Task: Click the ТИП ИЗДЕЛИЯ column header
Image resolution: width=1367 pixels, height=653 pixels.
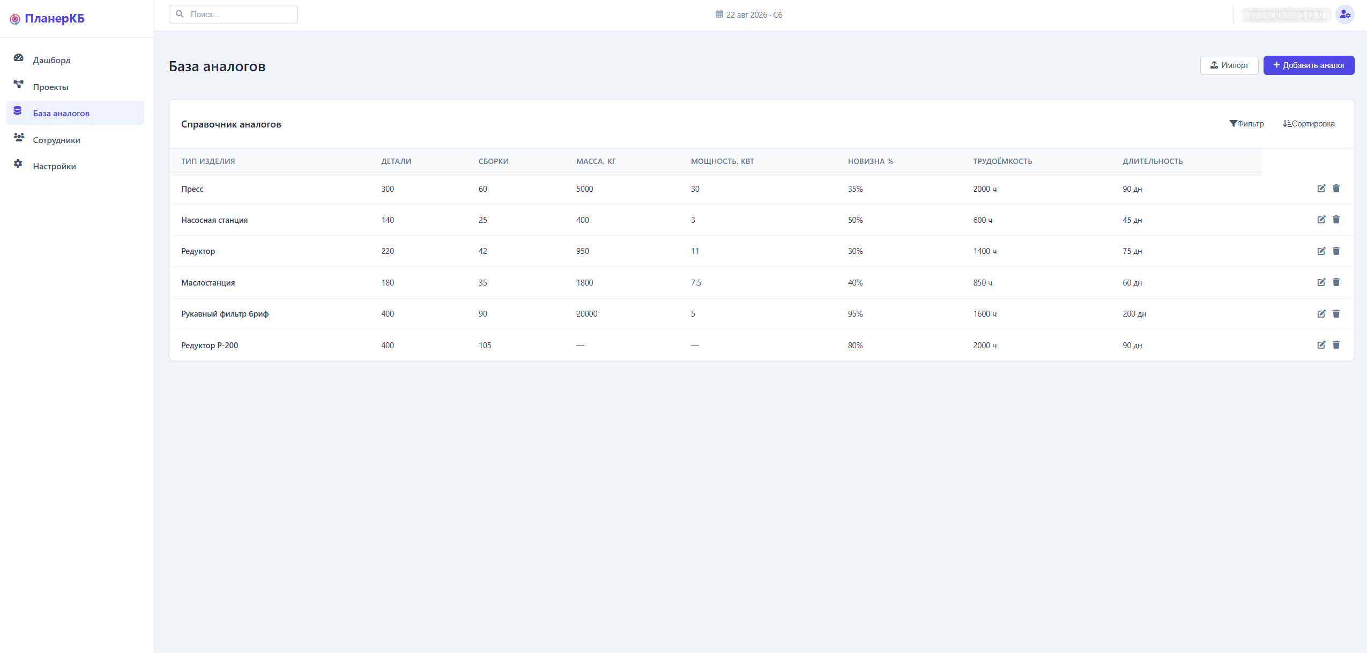Action: click(x=208, y=161)
